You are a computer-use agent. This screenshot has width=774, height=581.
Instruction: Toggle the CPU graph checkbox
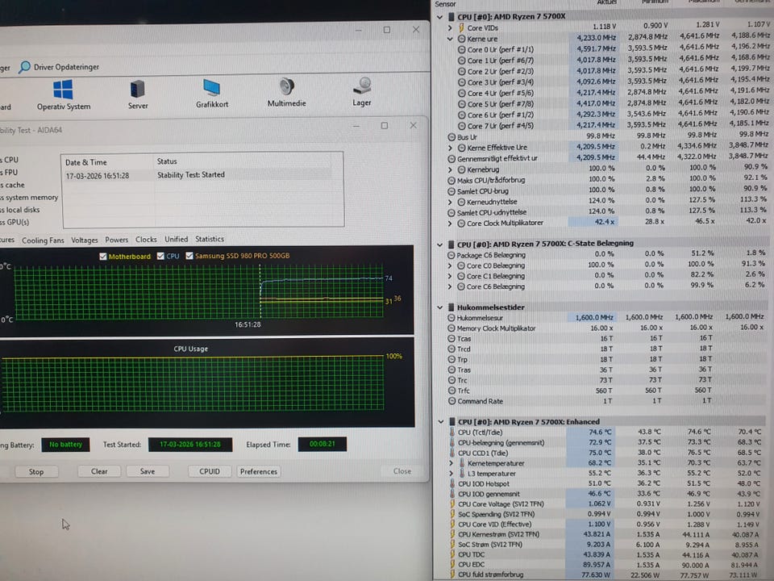click(x=161, y=257)
